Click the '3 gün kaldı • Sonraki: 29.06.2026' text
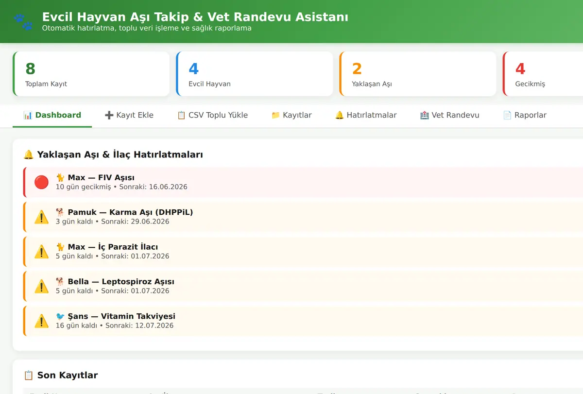The image size is (583, 394). [113, 222]
